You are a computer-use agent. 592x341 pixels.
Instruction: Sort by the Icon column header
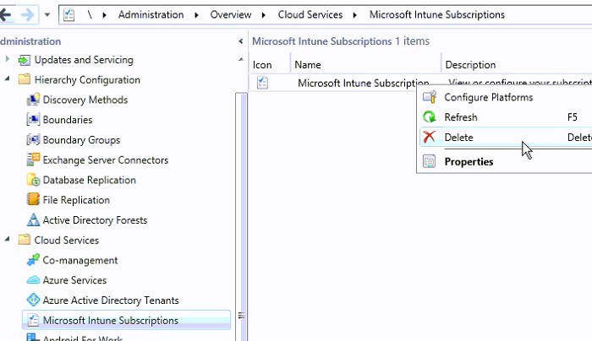point(270,65)
